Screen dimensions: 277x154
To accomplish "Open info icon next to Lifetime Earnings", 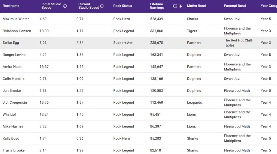I will (x=175, y=6).
